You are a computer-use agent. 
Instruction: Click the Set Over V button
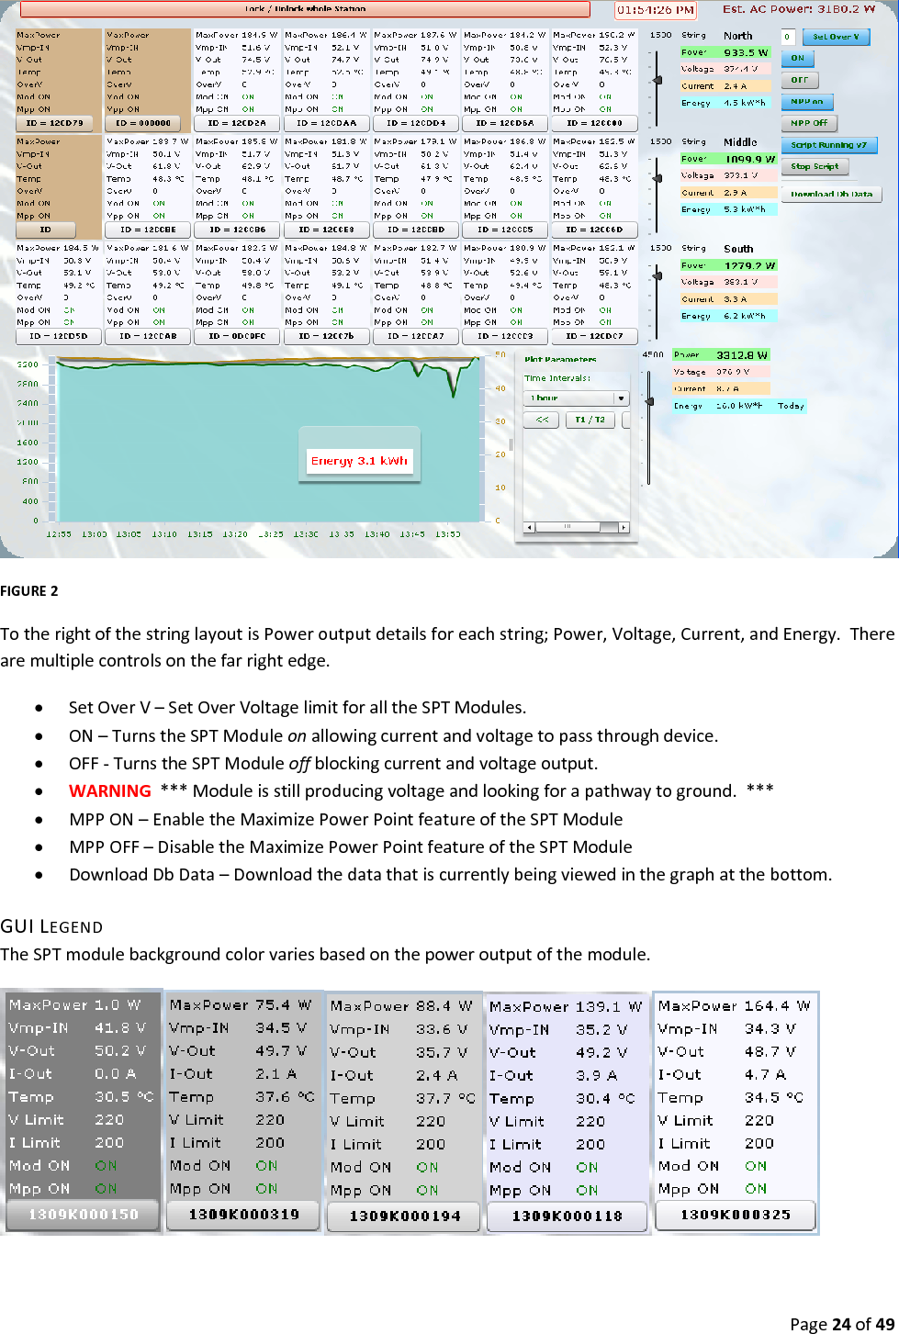(836, 37)
